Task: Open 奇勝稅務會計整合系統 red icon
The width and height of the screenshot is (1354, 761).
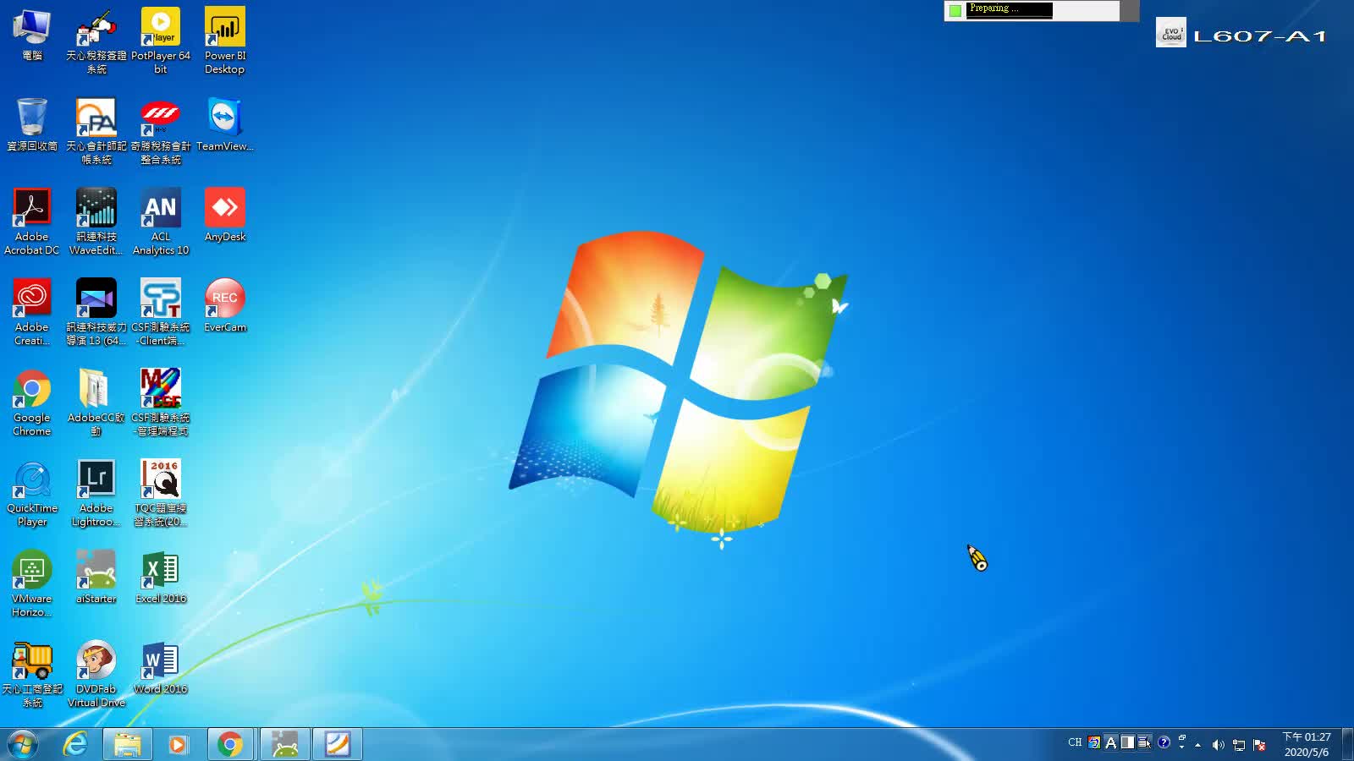Action: point(161,131)
